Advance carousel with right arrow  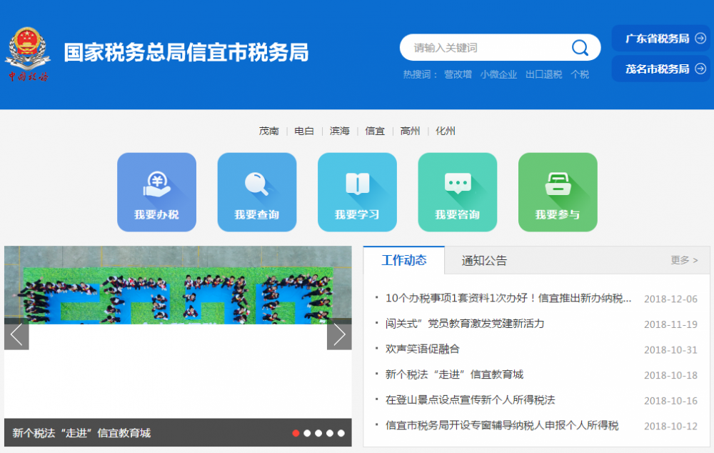click(339, 334)
